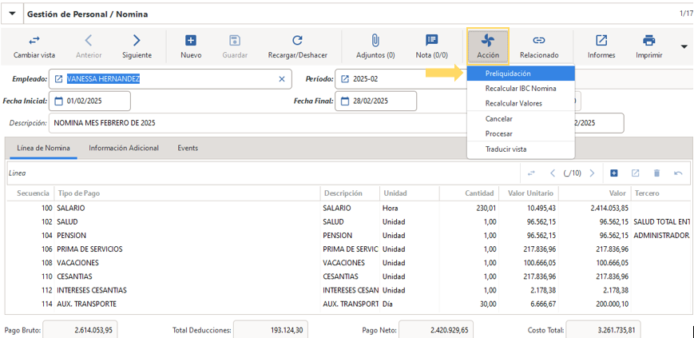694x338 pixels.
Task: Click the Empleado field VANESSA HERNANDEZ
Action: click(x=170, y=79)
